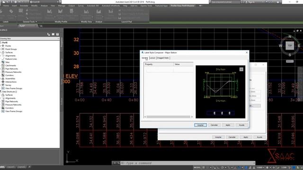Click the preview options button in the Label Style preview
Image resolution: width=303 pixels, height=170 pixels.
[241, 69]
